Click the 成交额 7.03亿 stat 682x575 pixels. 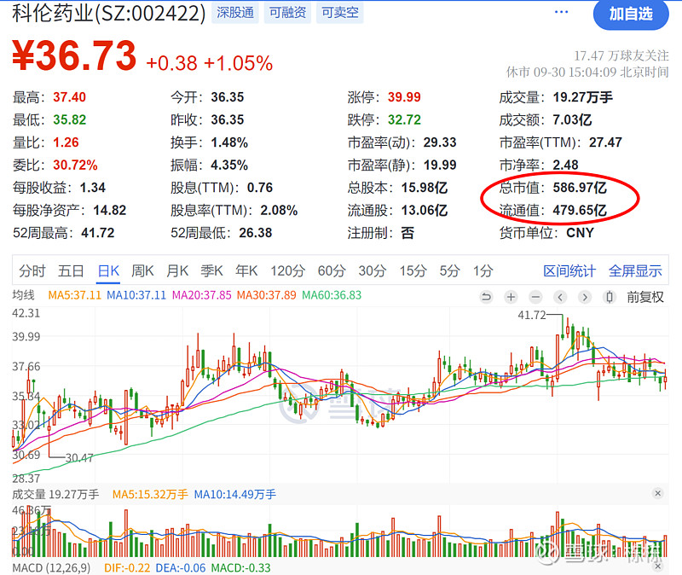click(546, 119)
